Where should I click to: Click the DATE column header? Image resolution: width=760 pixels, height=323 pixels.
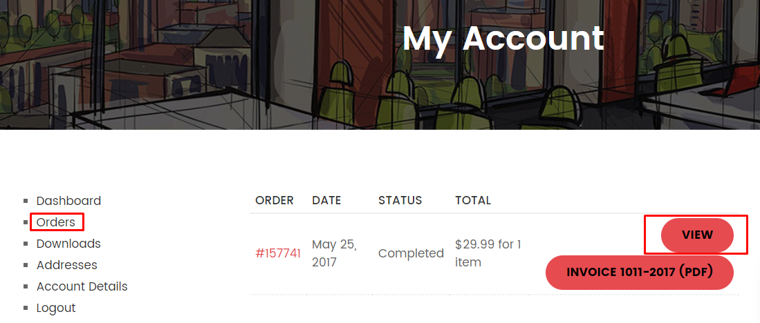tap(326, 201)
